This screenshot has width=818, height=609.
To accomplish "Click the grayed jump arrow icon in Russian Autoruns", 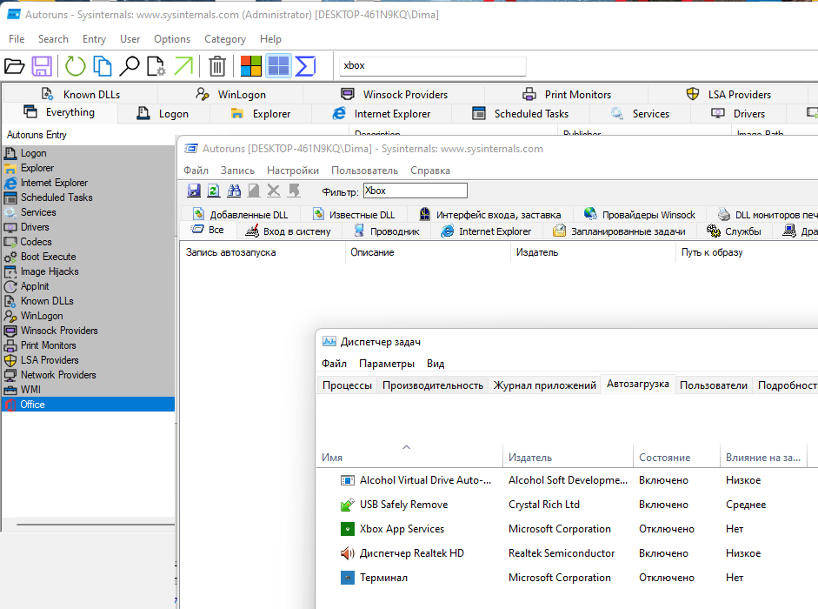I will (294, 191).
